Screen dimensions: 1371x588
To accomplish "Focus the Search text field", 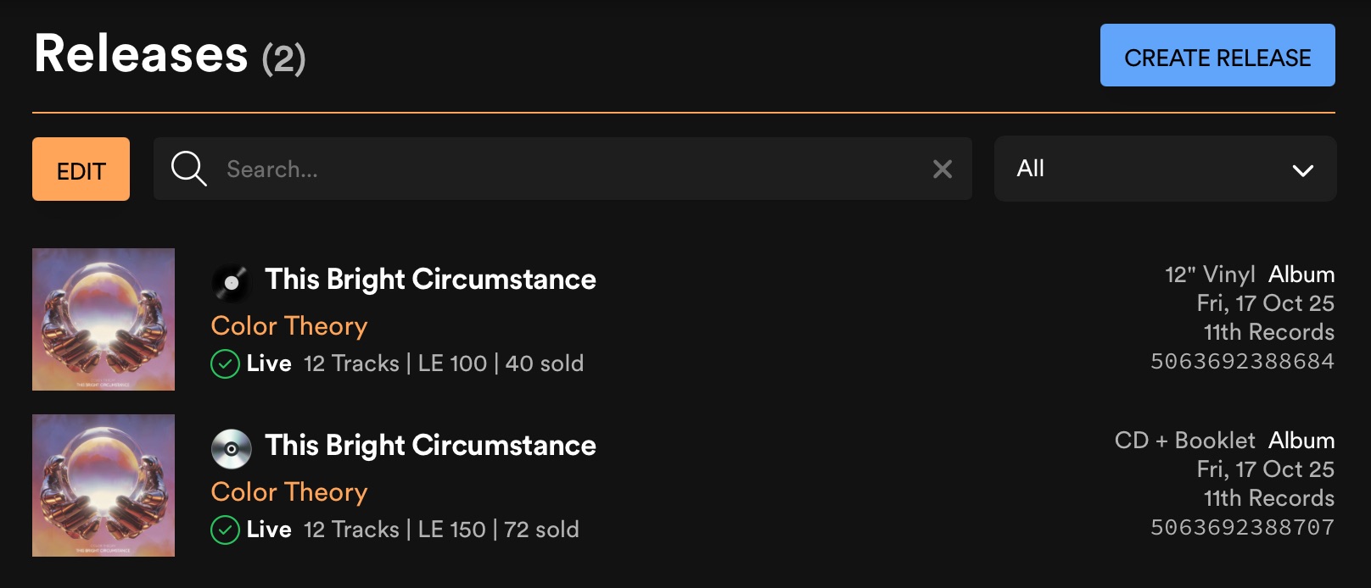I will point(560,169).
